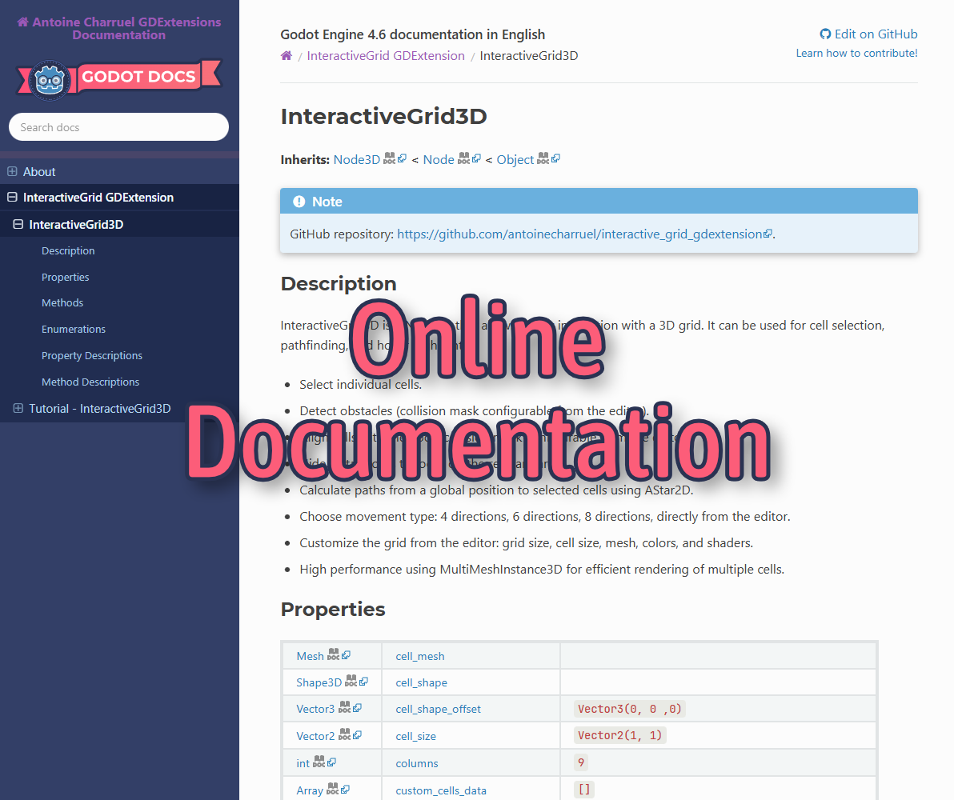Open the interactive_grid_gdextension GitHub repository URL

[579, 234]
